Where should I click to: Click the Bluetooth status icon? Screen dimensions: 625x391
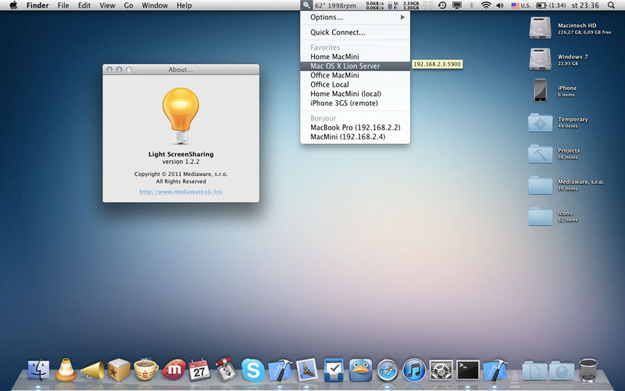tap(471, 5)
